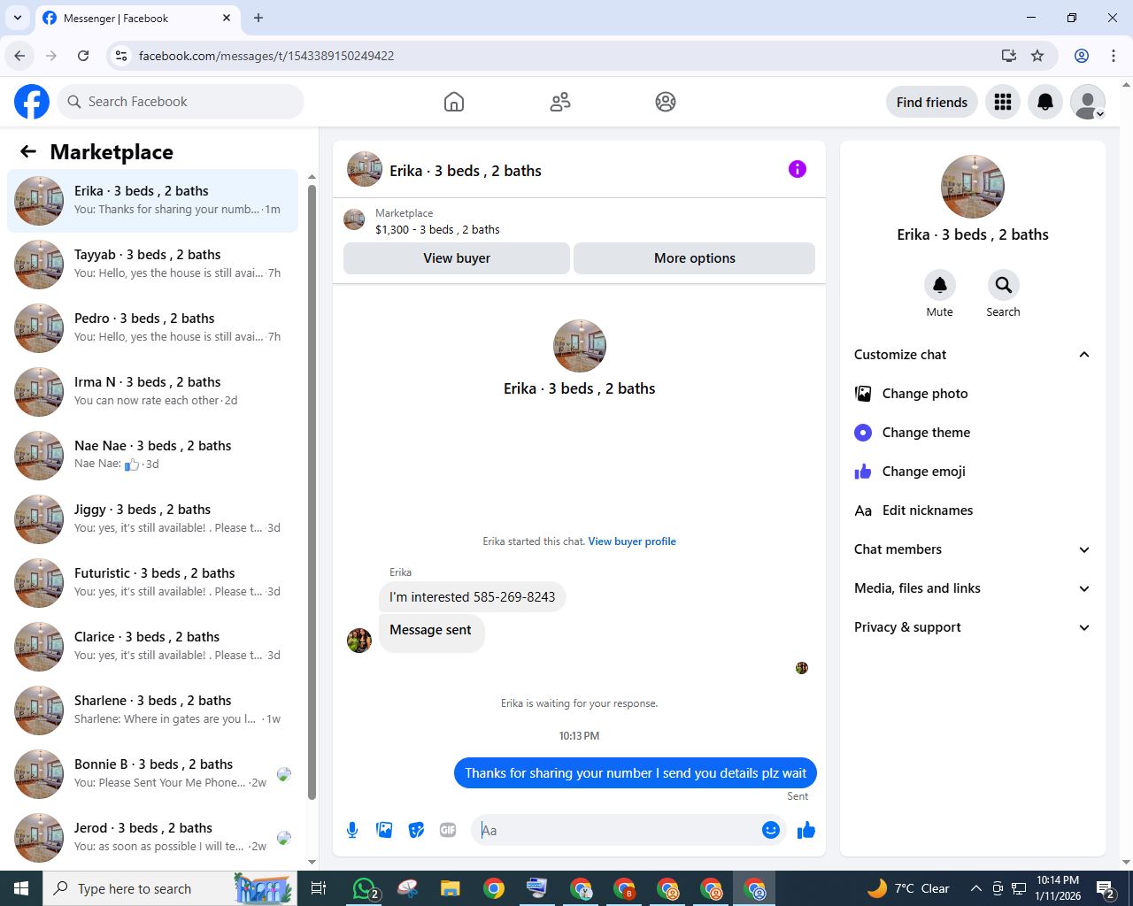Open WhatsApp from the taskbar
Viewport: 1133px width, 906px height.
coord(365,888)
